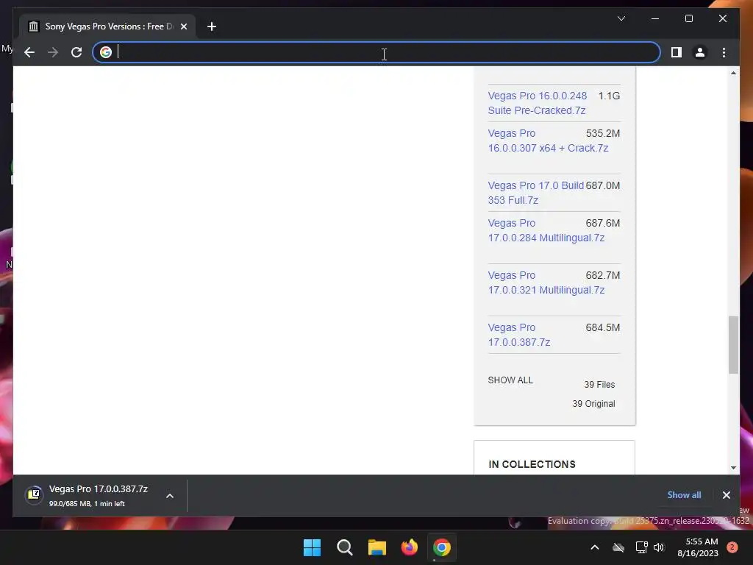
Task: Open the Windows Start menu
Action: tap(312, 547)
